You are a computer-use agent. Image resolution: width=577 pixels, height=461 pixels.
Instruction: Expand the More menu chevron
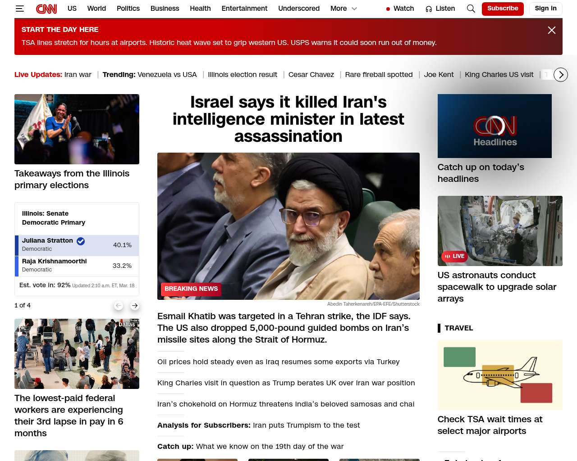pos(354,9)
